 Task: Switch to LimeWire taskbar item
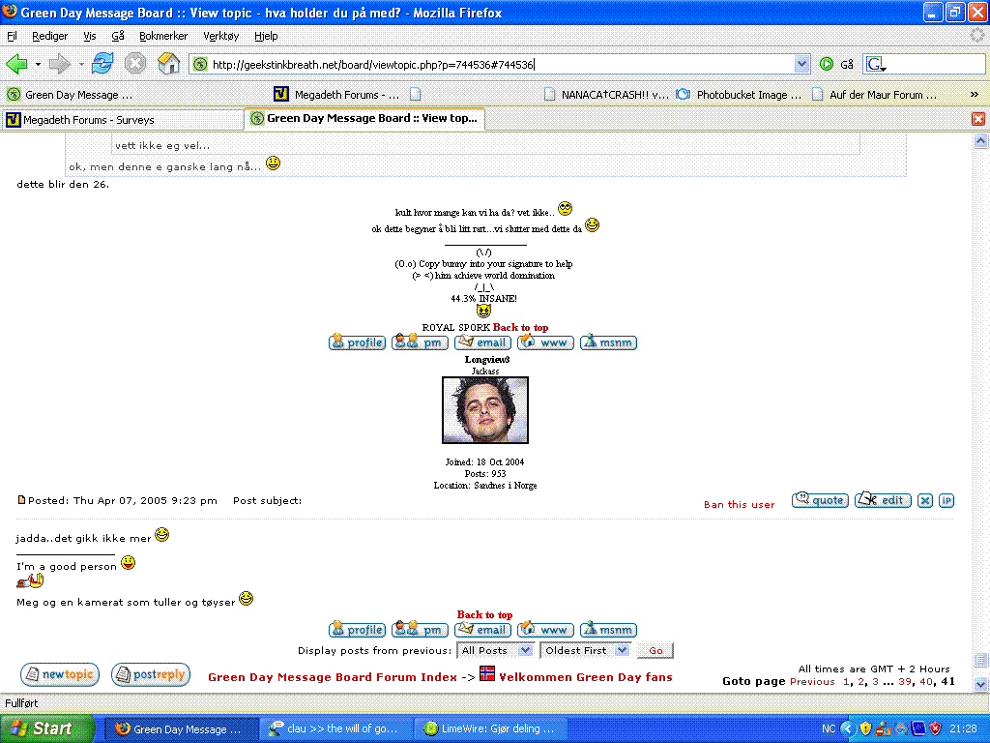click(x=489, y=728)
